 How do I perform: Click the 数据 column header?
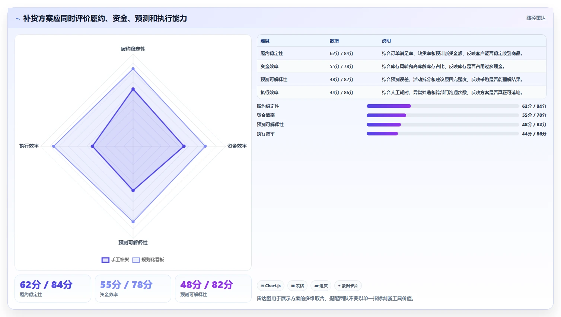[334, 41]
